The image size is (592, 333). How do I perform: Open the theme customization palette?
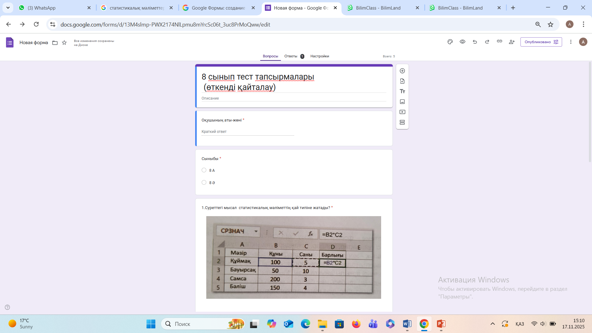click(x=450, y=42)
